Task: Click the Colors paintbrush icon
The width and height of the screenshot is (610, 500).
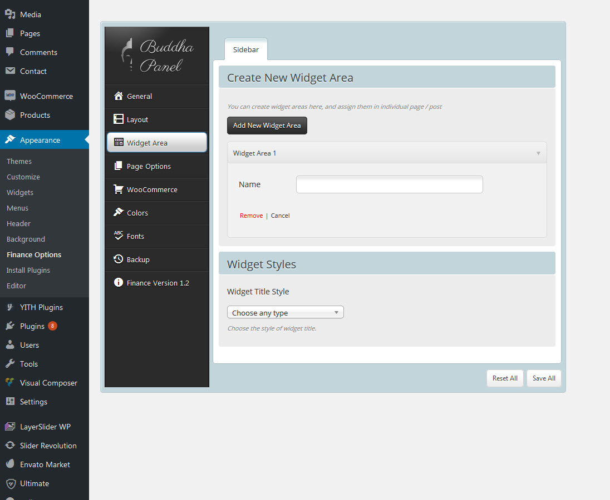Action: coord(118,213)
